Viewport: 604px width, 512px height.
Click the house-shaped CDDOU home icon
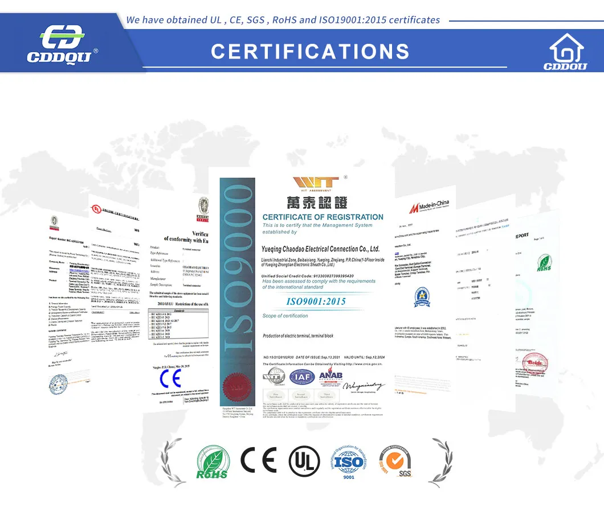[565, 52]
